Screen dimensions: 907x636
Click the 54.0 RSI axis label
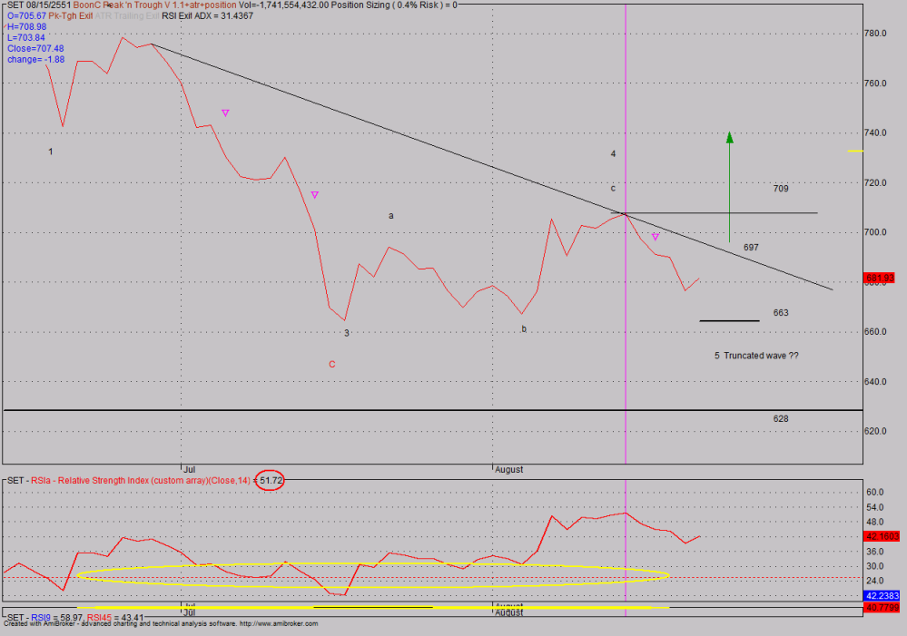(874, 507)
